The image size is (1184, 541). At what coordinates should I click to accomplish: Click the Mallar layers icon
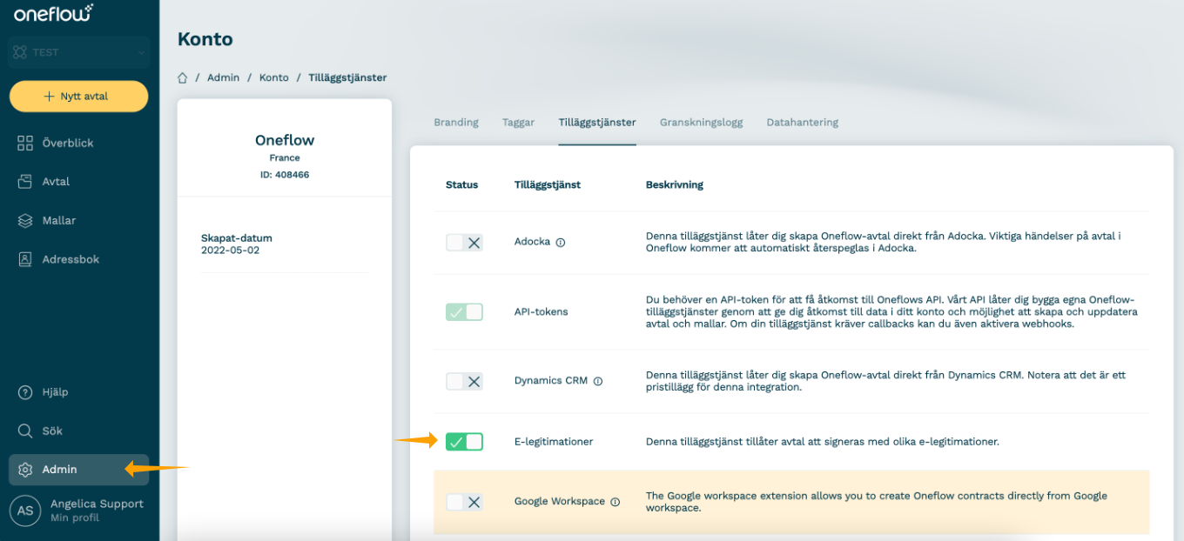pyautogui.click(x=25, y=220)
